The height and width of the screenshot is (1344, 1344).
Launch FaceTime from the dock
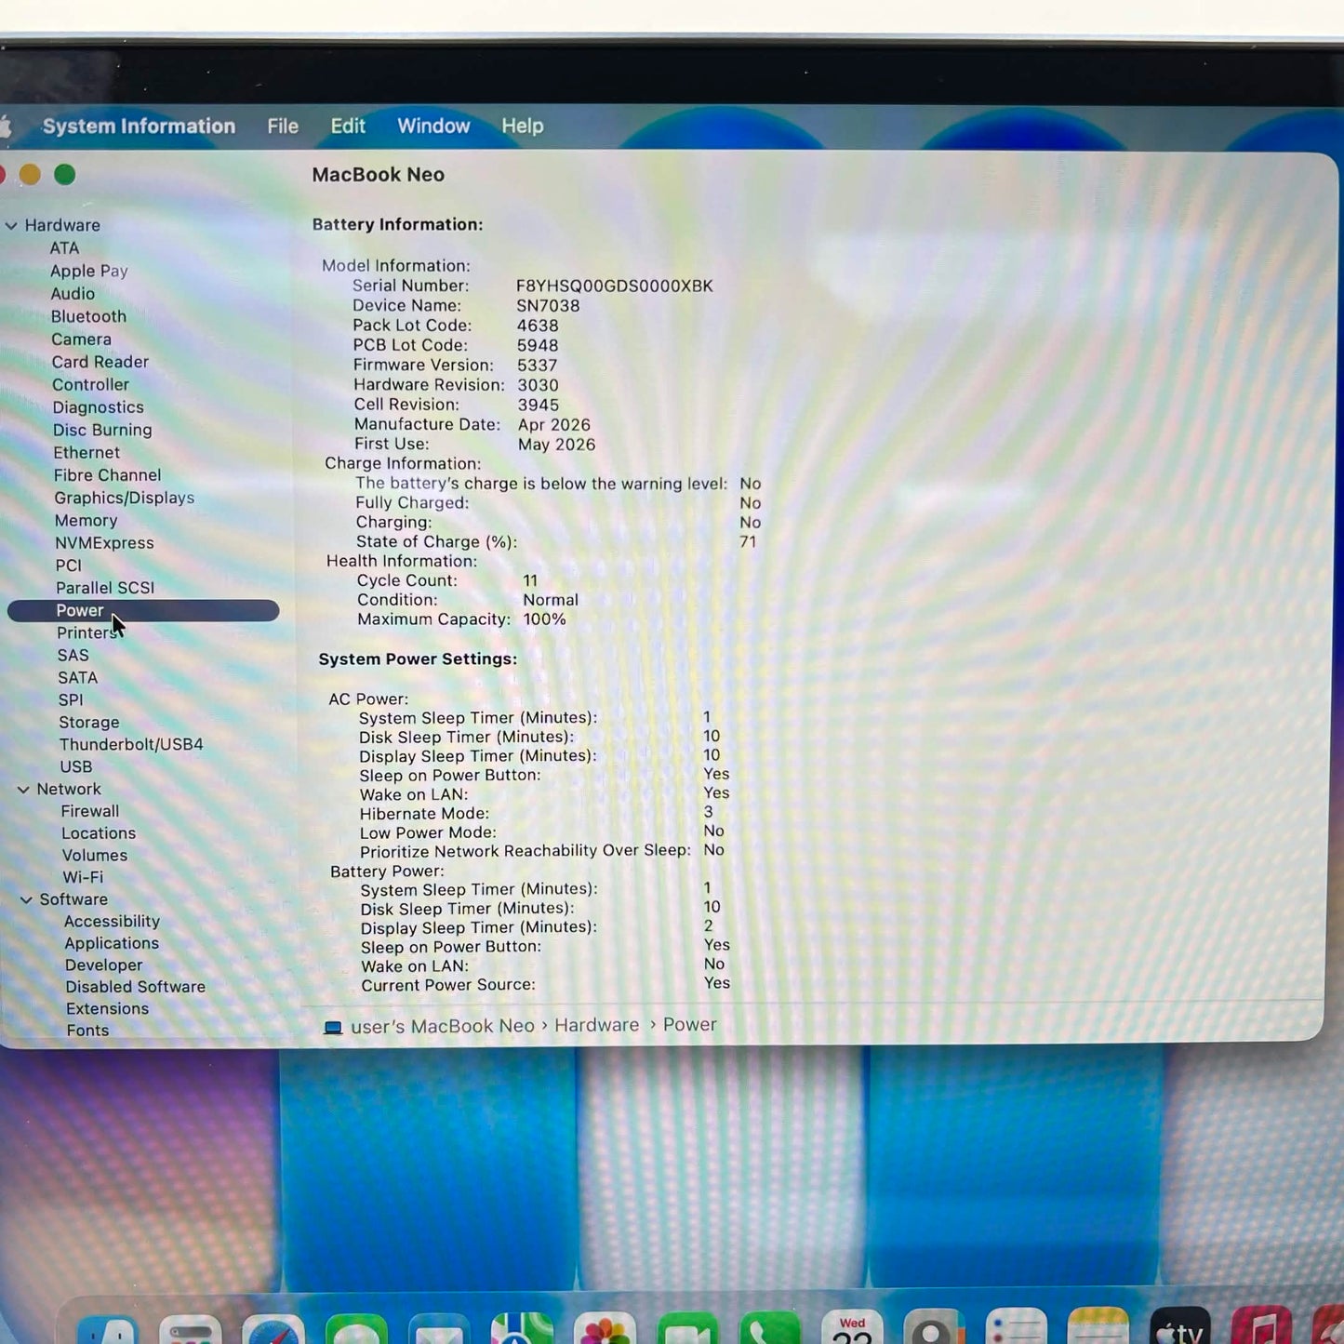click(x=687, y=1330)
